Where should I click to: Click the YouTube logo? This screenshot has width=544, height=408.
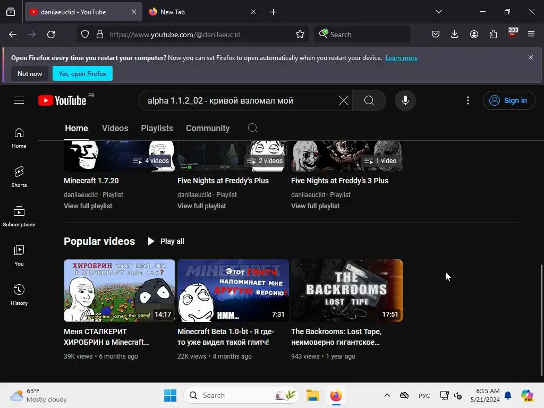62,100
